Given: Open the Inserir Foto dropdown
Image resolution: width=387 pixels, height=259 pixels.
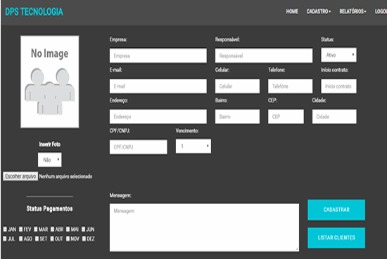Looking at the screenshot, I should tap(50, 160).
